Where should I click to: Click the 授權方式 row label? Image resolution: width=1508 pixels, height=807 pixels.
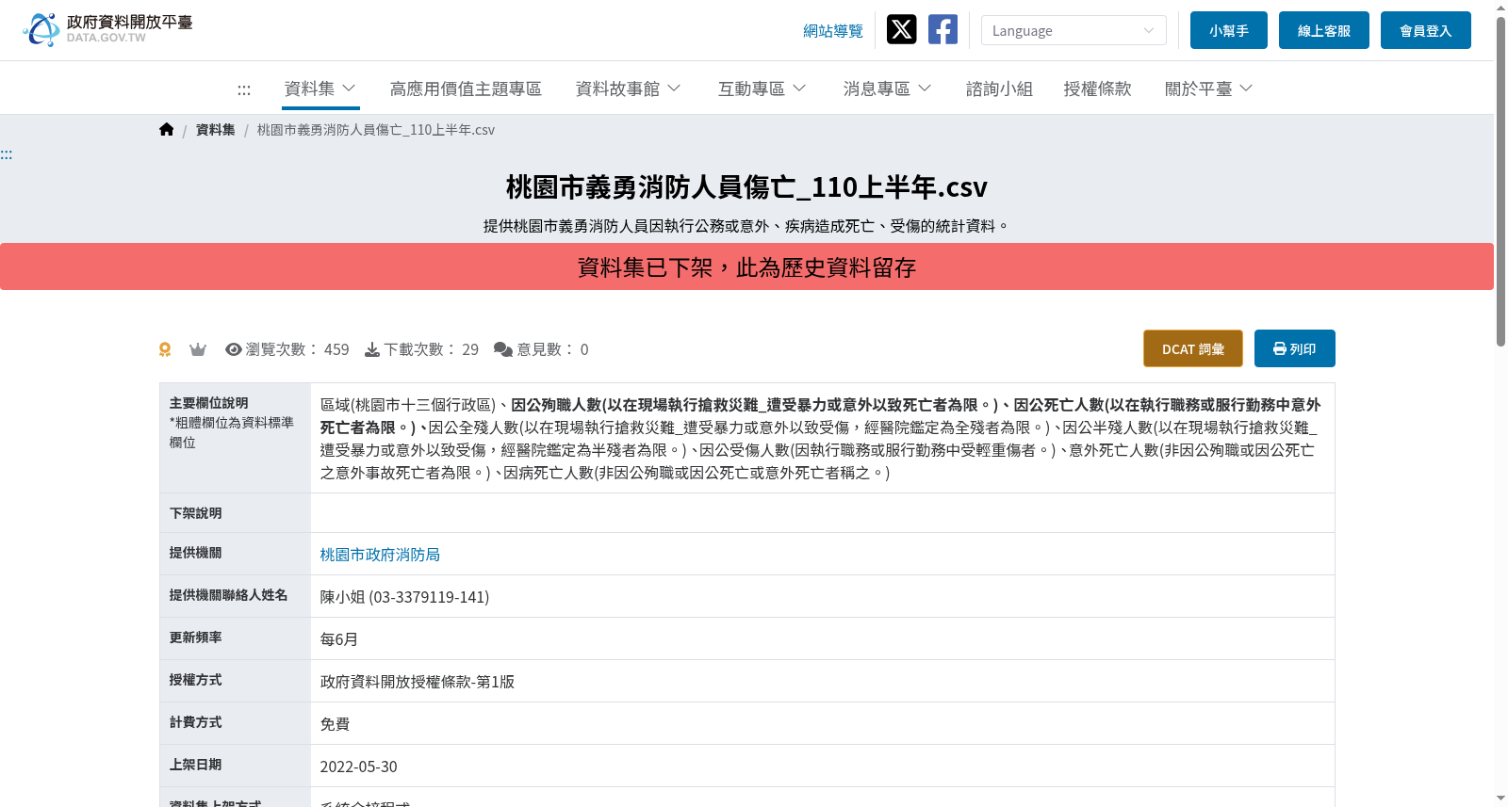(x=196, y=680)
